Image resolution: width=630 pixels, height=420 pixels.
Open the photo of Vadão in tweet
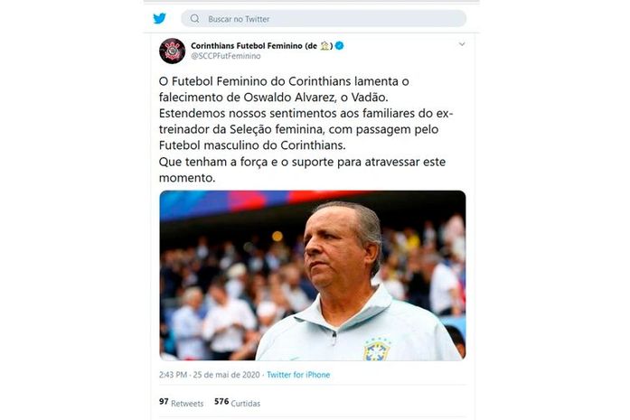coord(313,275)
